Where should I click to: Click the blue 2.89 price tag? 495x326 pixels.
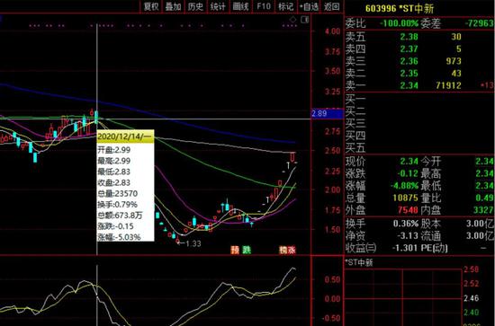coord(327,113)
